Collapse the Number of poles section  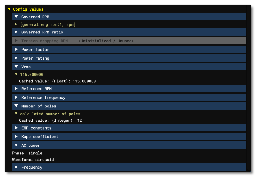[16, 106]
